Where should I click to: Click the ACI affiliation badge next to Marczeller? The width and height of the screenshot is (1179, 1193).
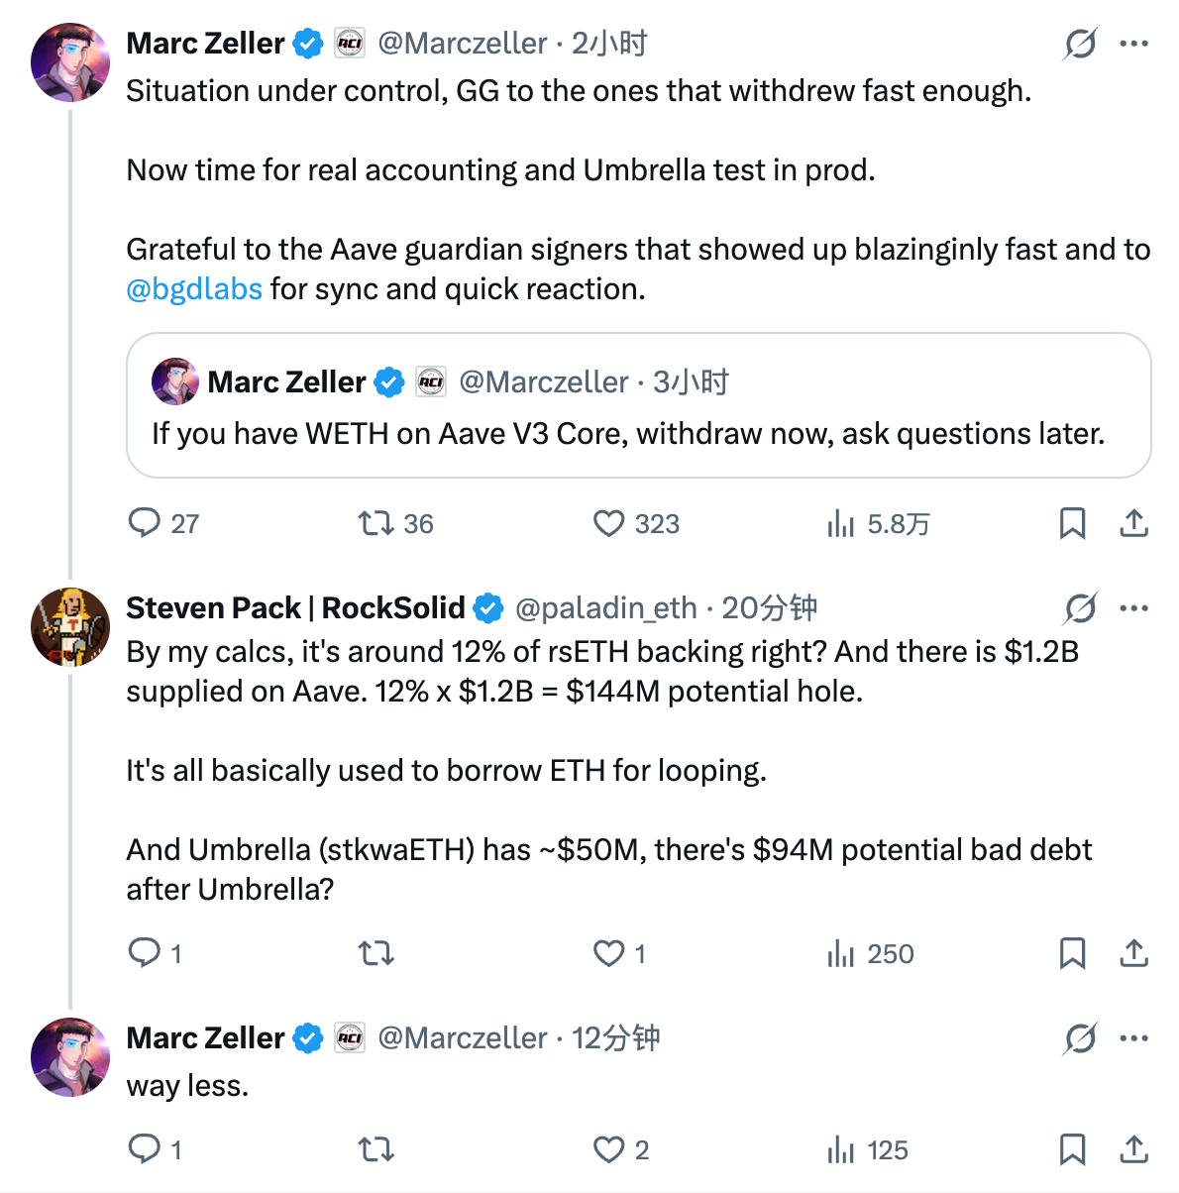click(348, 43)
